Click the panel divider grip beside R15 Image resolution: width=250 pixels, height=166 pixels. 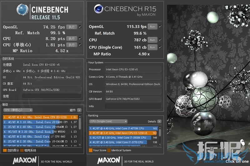pos(166,83)
